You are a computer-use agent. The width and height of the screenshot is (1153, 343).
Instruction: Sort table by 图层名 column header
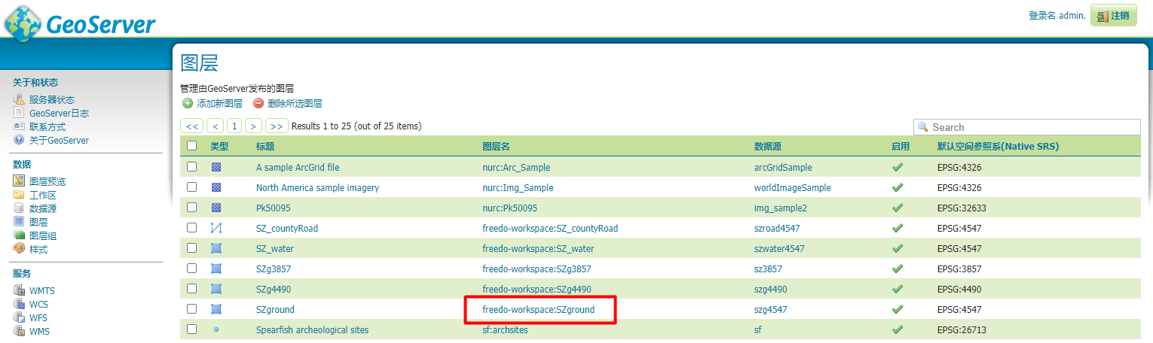coord(496,147)
